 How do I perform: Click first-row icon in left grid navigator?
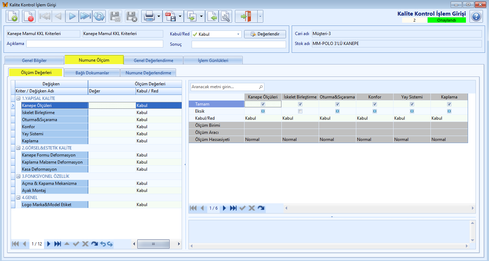(x=15, y=244)
